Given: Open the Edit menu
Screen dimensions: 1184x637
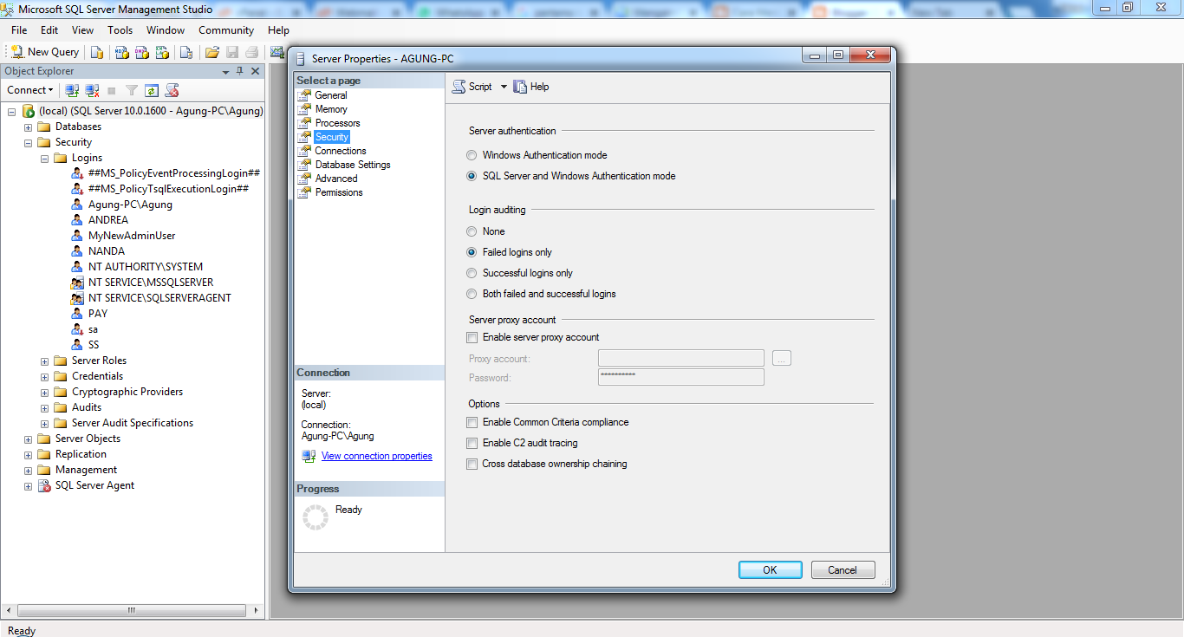Looking at the screenshot, I should point(49,30).
